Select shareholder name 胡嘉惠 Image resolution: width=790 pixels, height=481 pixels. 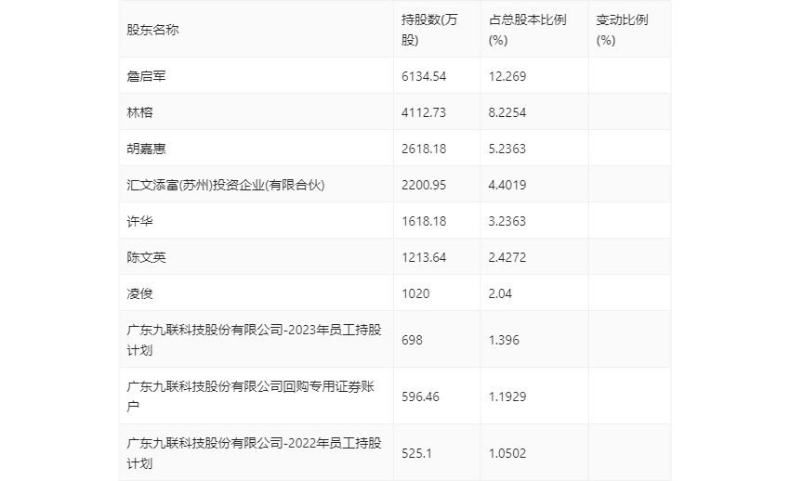pyautogui.click(x=146, y=149)
